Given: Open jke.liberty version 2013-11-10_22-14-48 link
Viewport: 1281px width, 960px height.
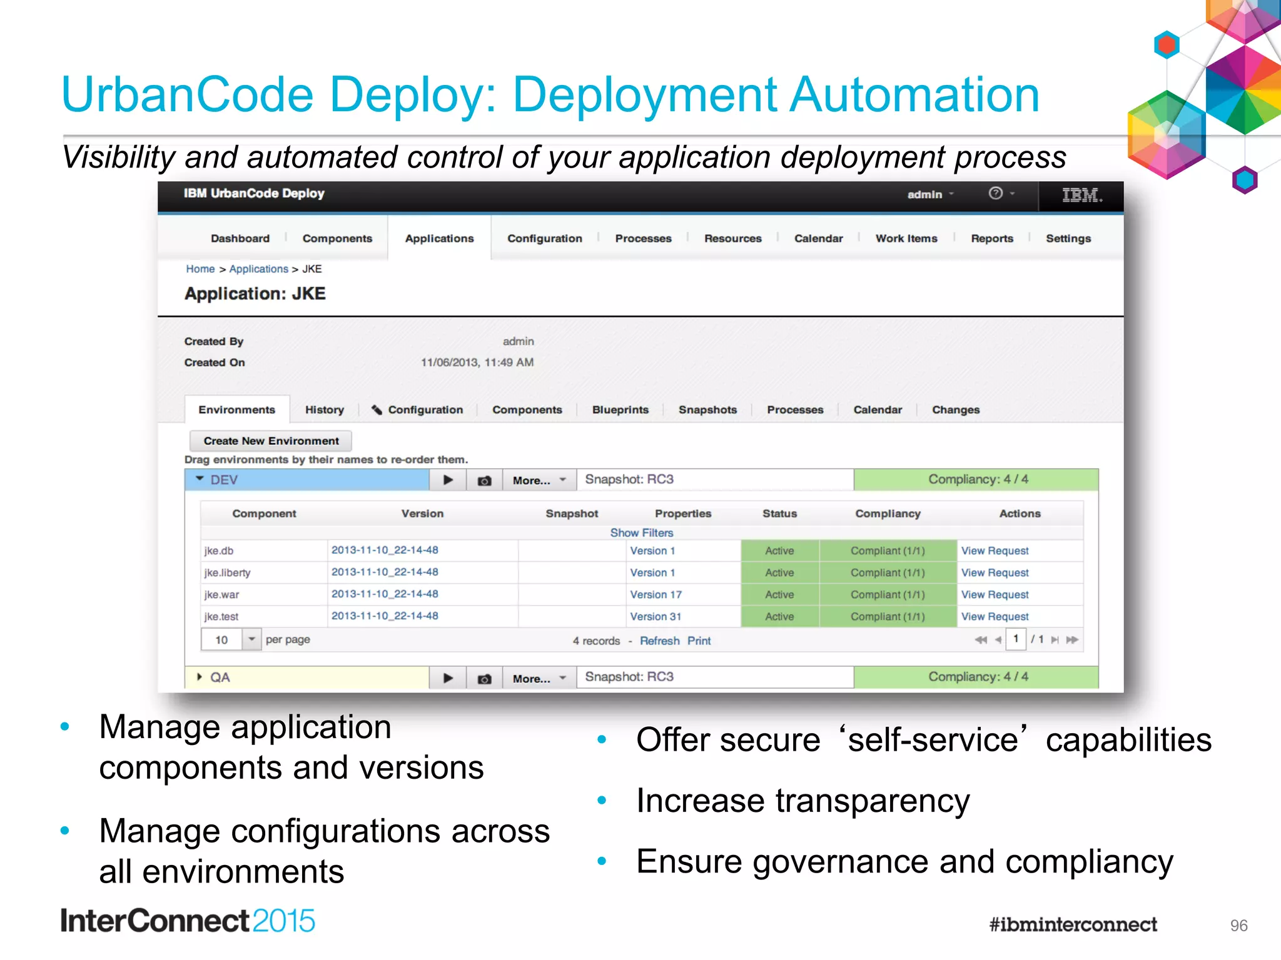Looking at the screenshot, I should (385, 572).
